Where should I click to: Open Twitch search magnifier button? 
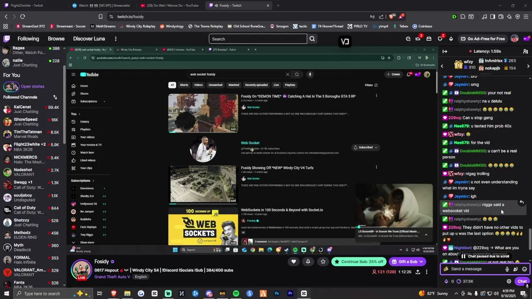312,39
